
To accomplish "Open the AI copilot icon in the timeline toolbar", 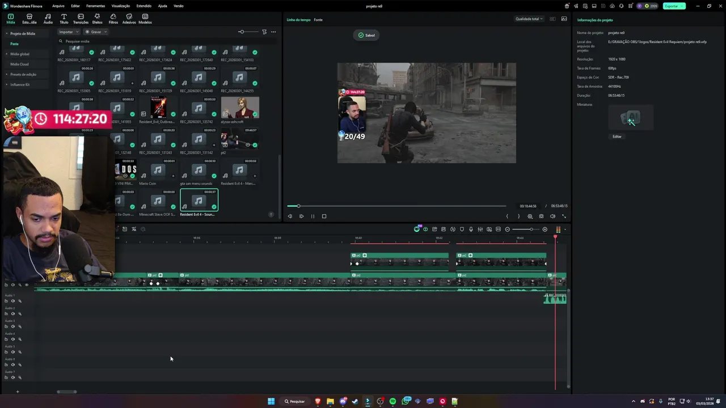I will (x=416, y=229).
